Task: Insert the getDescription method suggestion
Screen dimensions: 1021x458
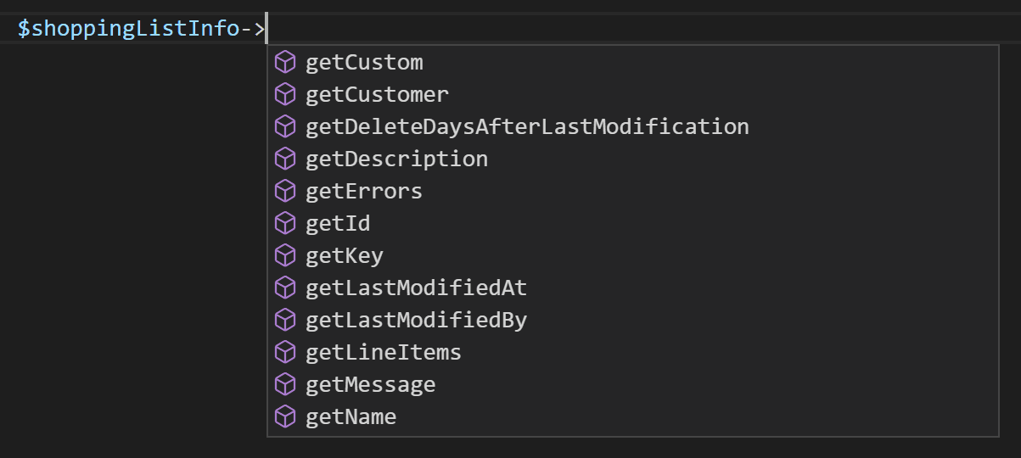Action: coord(396,159)
